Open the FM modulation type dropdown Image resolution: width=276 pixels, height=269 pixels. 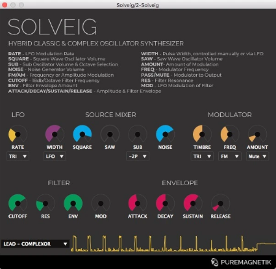coord(230,157)
